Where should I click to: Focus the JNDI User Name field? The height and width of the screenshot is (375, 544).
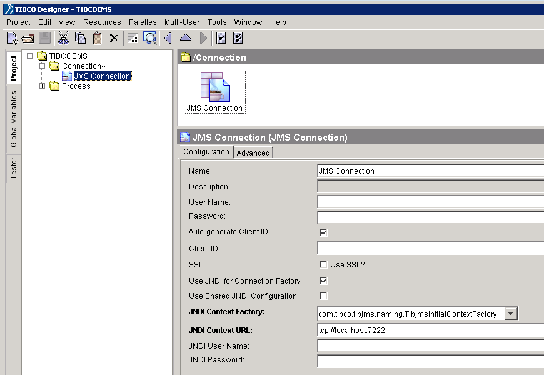[x=431, y=346]
